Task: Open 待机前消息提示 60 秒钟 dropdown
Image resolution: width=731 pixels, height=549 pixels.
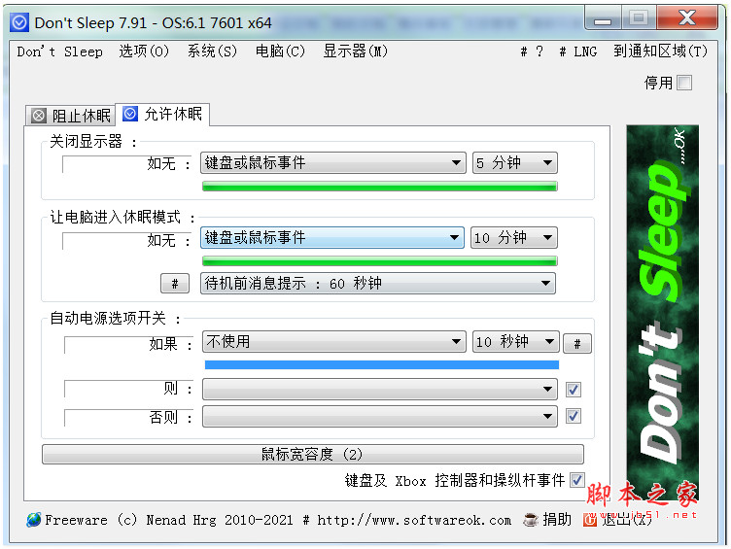Action: (x=377, y=283)
